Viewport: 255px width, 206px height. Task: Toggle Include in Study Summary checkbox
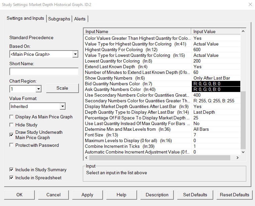[x=11, y=170]
